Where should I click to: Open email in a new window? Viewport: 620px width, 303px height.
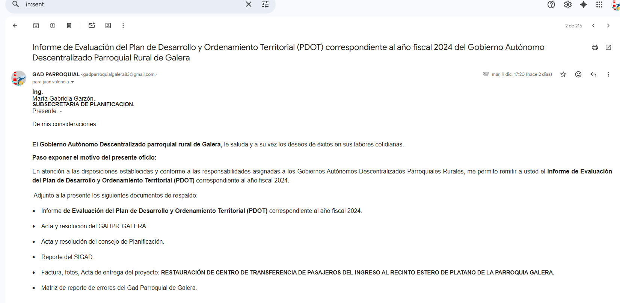click(x=608, y=47)
